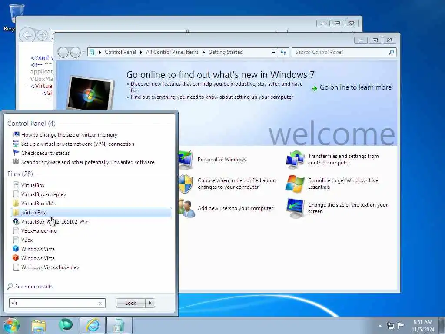Screen dimensions: 445x334
Task: Open the network icon in system tray
Action: click(391, 325)
